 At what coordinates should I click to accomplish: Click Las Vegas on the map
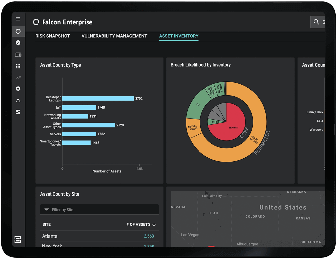click(x=190, y=235)
